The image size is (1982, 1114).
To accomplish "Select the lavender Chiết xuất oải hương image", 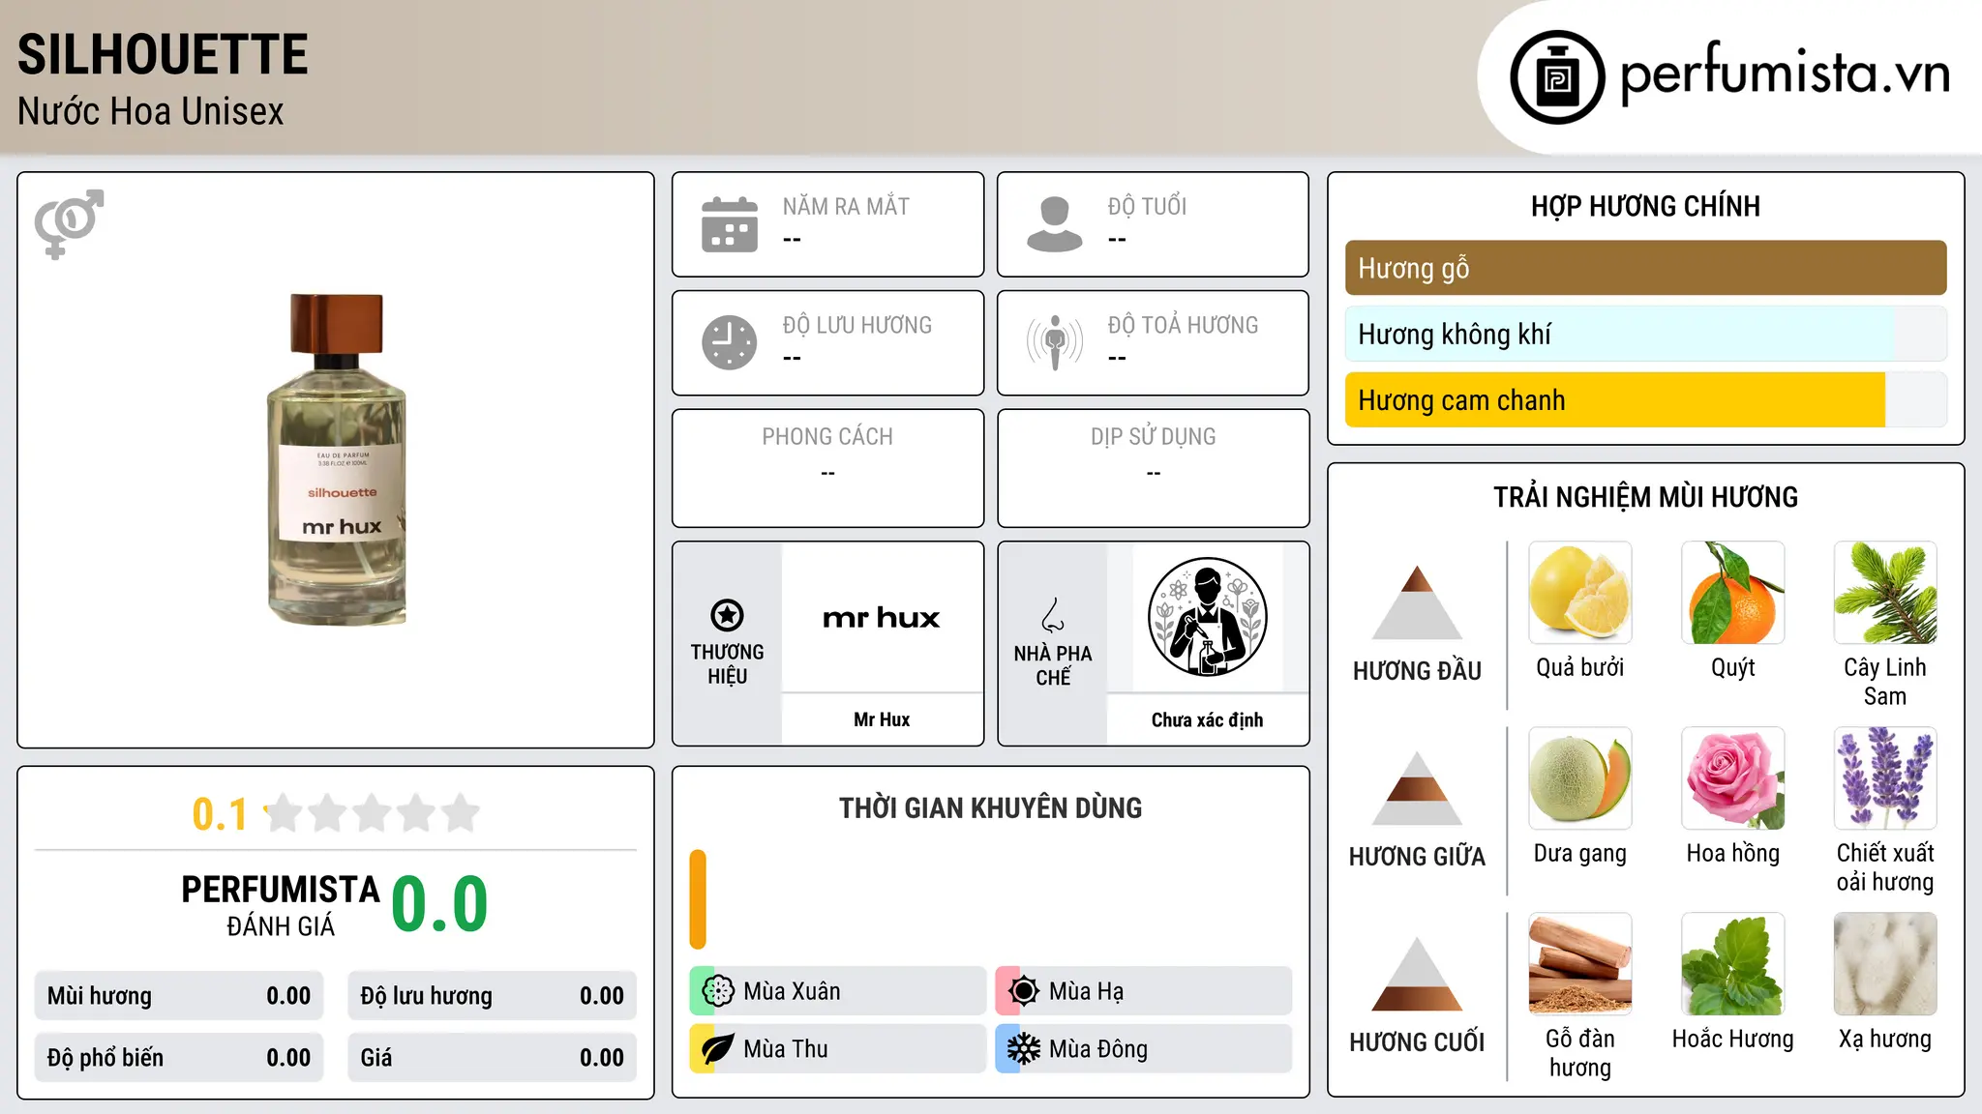I will coord(1885,778).
